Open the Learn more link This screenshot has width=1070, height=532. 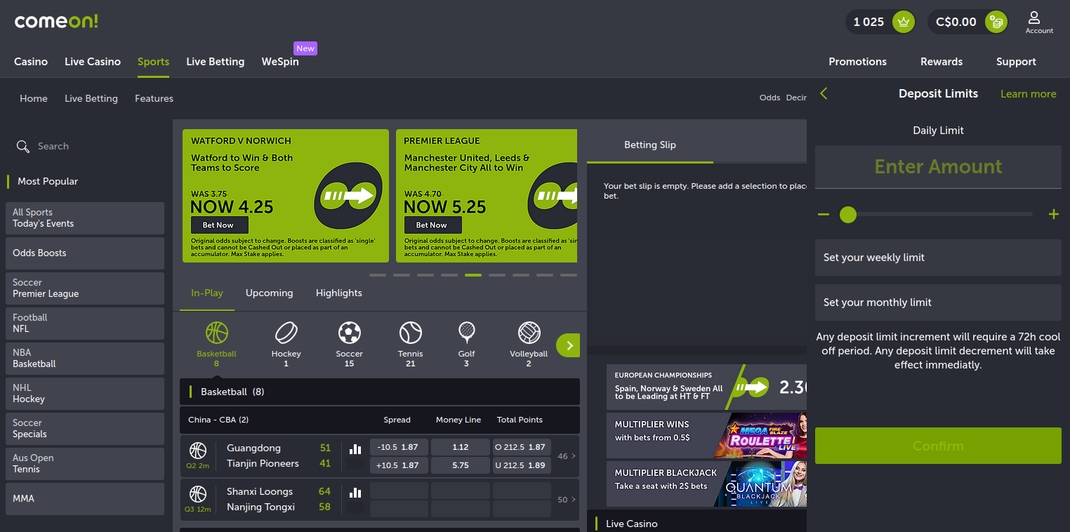(x=1028, y=94)
